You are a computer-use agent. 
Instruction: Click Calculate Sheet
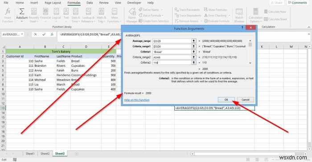tap(275, 19)
